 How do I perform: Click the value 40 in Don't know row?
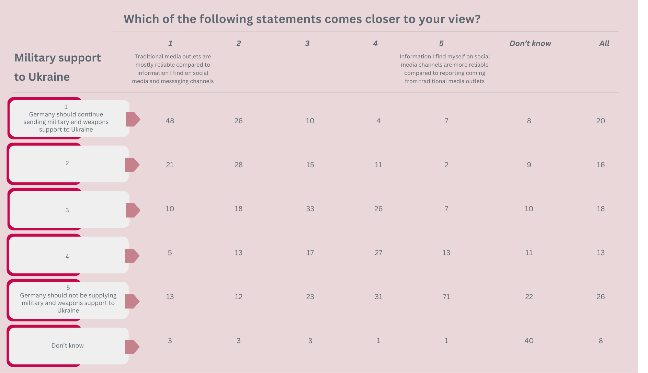[x=529, y=341]
